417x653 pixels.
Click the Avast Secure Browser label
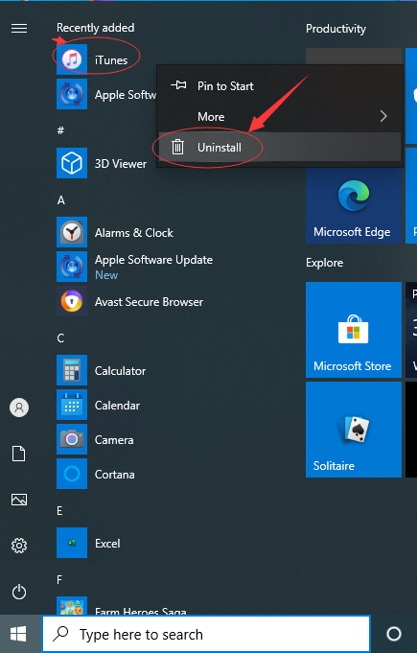(149, 302)
